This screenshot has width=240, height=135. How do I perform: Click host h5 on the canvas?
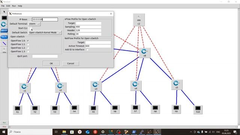[x=93, y=110]
